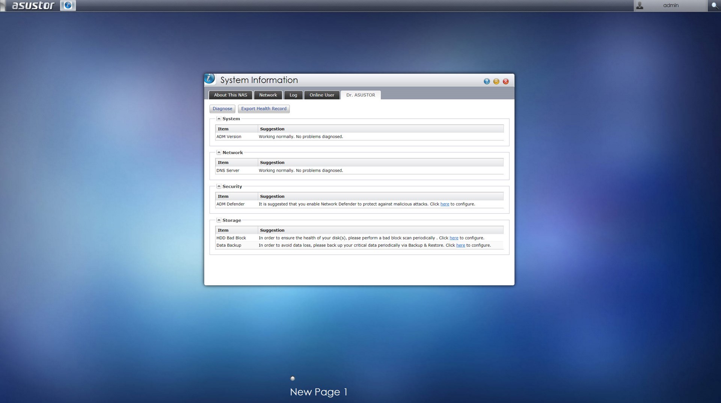Click Suggestion column header in Storage table

coord(380,230)
